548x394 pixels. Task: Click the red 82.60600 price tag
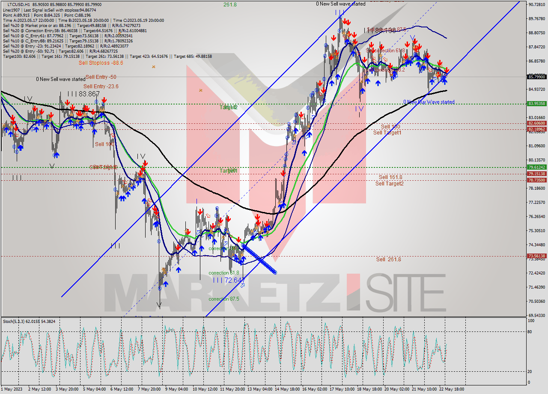click(537, 123)
